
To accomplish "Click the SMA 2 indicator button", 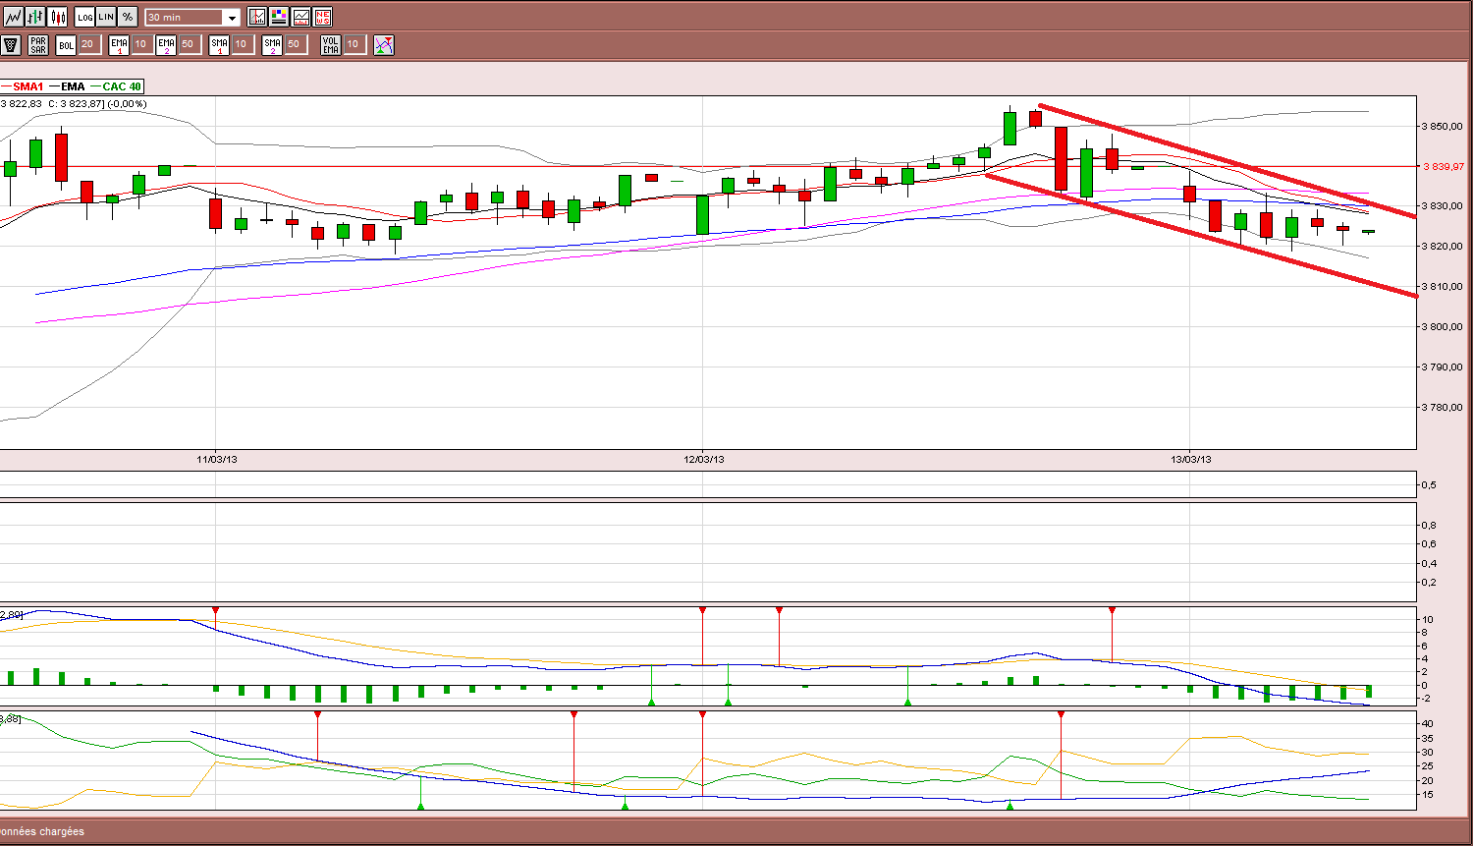I will coord(272,44).
